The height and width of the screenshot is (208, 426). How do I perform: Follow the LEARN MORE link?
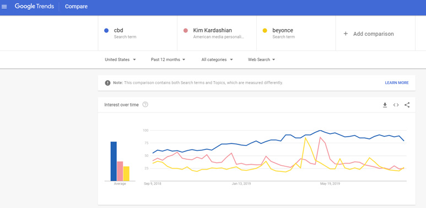click(x=397, y=83)
